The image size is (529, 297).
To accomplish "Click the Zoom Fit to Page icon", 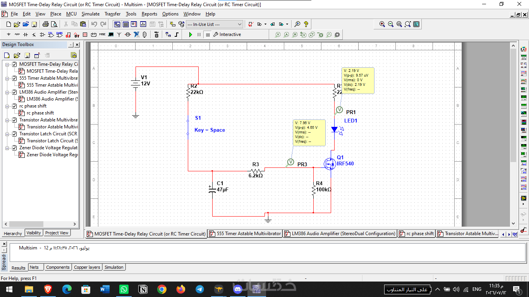I will click(x=408, y=24).
